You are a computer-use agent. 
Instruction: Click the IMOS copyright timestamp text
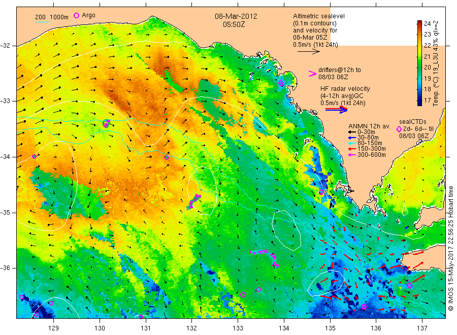click(x=451, y=248)
